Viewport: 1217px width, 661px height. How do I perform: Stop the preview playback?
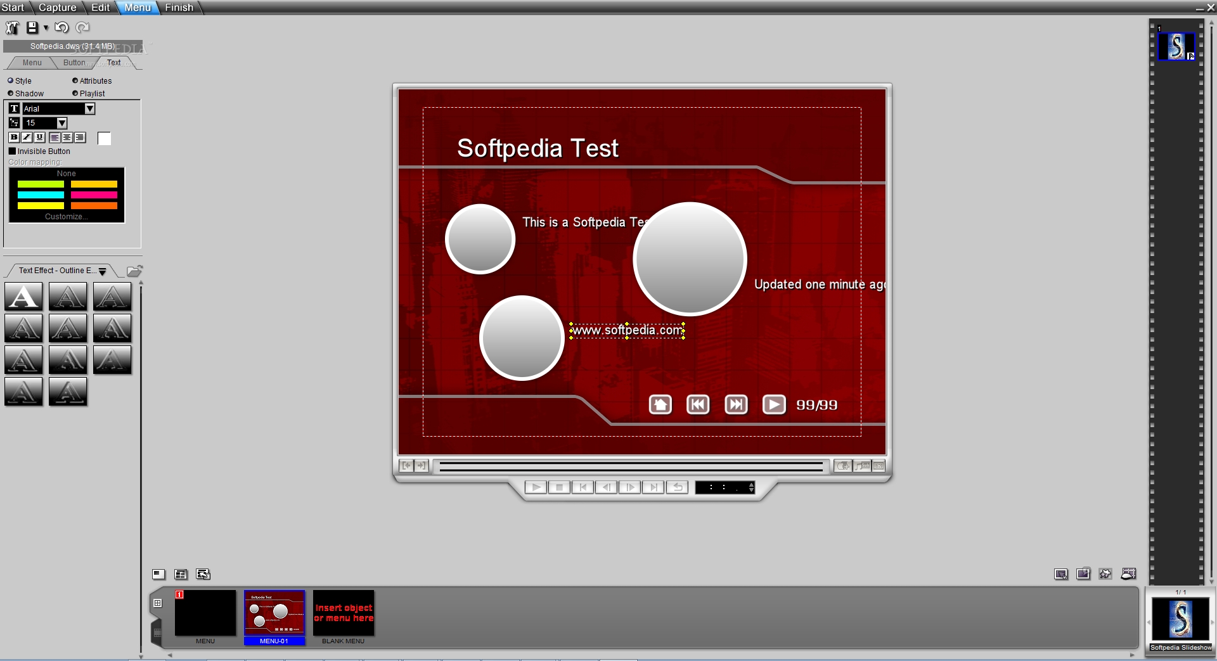point(559,487)
